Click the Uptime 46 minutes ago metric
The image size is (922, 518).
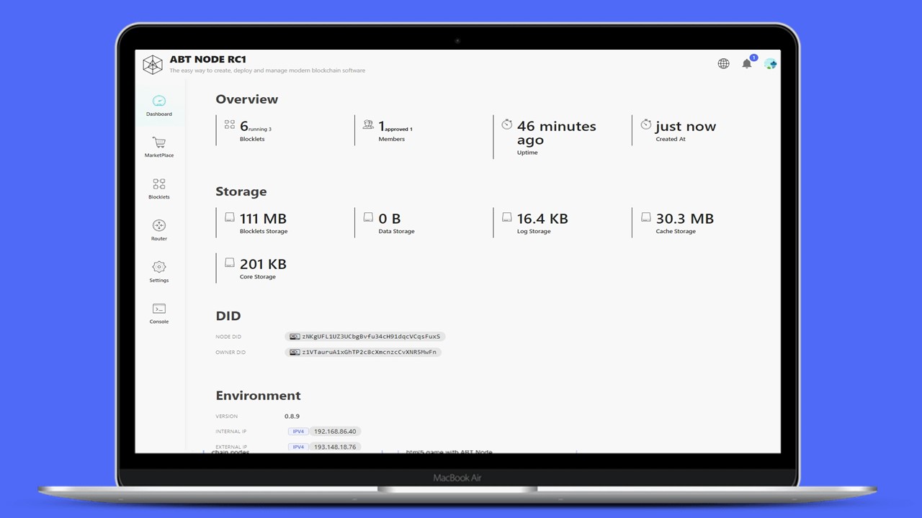point(556,135)
